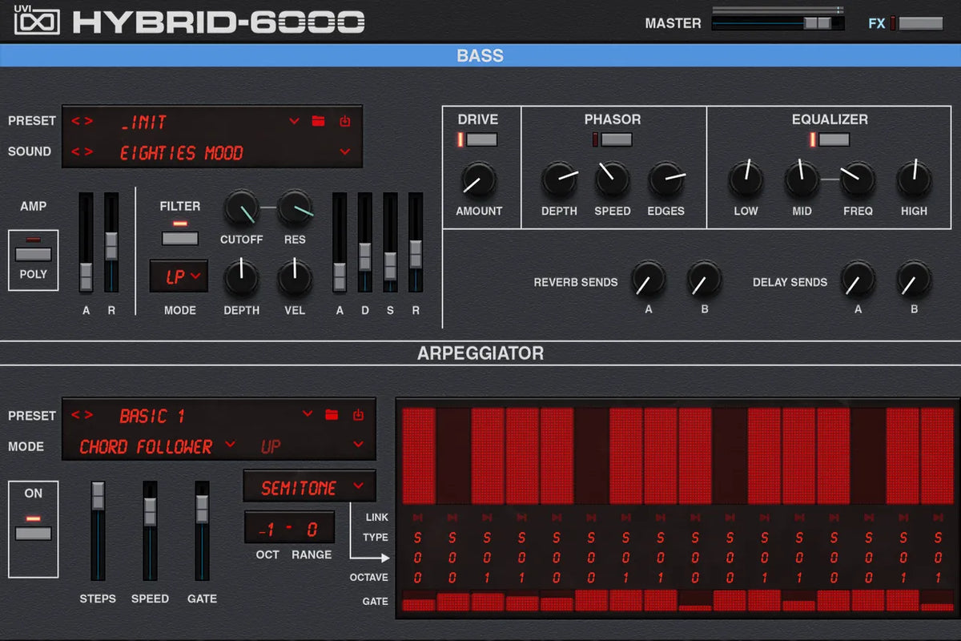
Task: Select the BASS tab banner
Action: [x=480, y=55]
